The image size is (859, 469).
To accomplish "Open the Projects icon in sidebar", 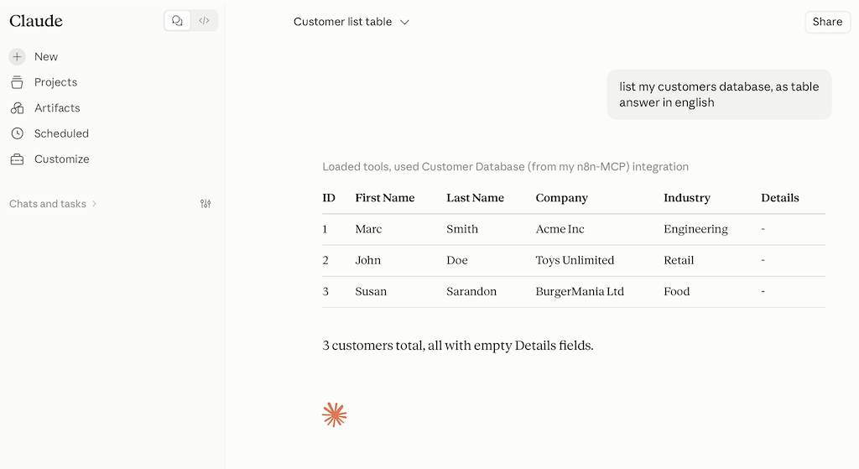I will [x=17, y=82].
